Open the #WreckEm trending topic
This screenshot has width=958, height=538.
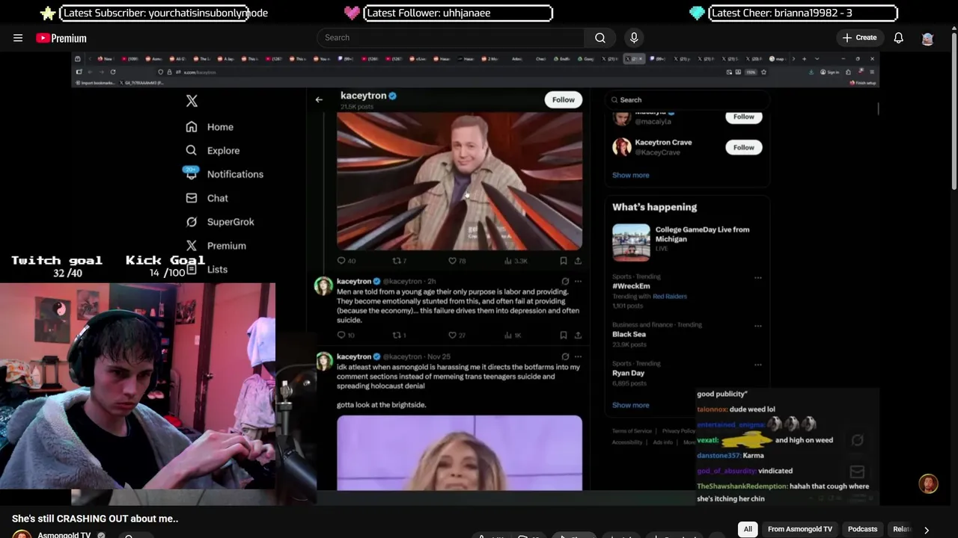[631, 286]
